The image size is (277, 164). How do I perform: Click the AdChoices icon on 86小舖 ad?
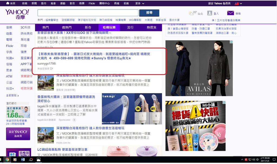(224, 102)
